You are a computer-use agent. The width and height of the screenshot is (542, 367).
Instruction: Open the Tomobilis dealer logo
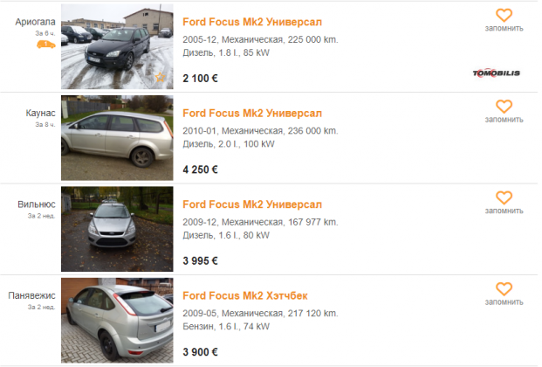496,73
